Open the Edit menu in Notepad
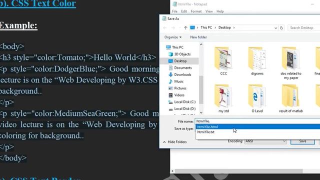The image size is (320, 180). [184, 11]
